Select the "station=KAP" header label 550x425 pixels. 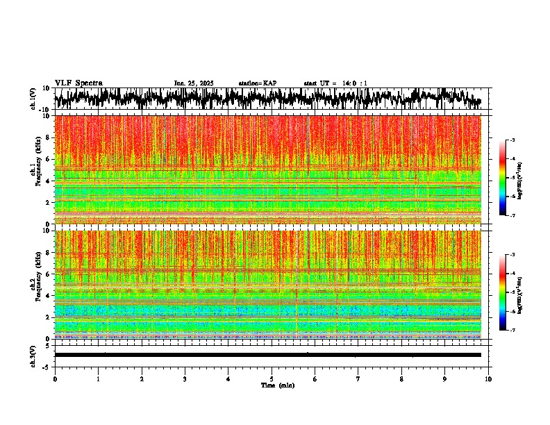pyautogui.click(x=258, y=83)
